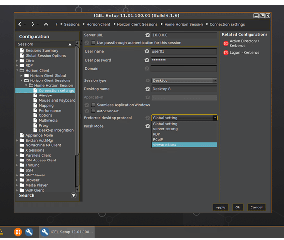Expand Horizon Client Global node arrow
This screenshot has height=240, width=284.
pyautogui.click(x=21, y=76)
